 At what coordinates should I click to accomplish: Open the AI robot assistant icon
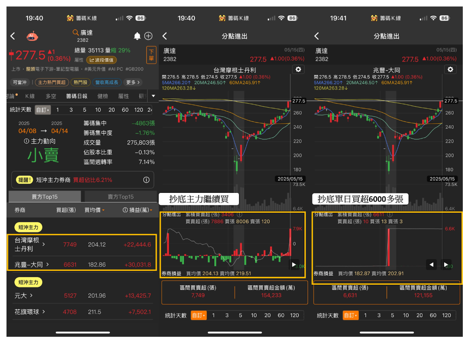pos(32,36)
